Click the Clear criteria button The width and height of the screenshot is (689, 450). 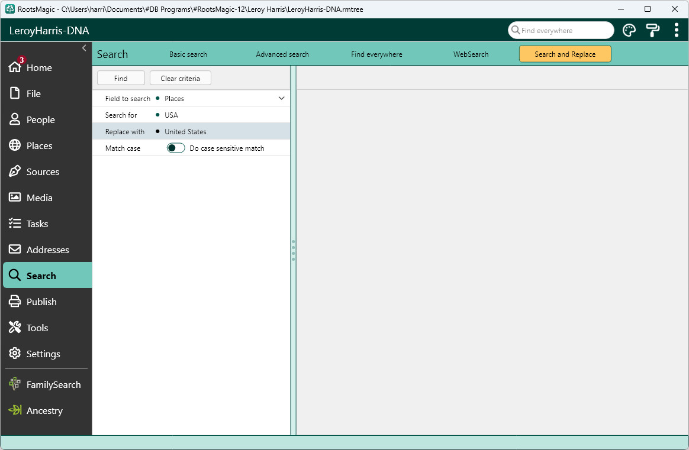[x=180, y=78]
